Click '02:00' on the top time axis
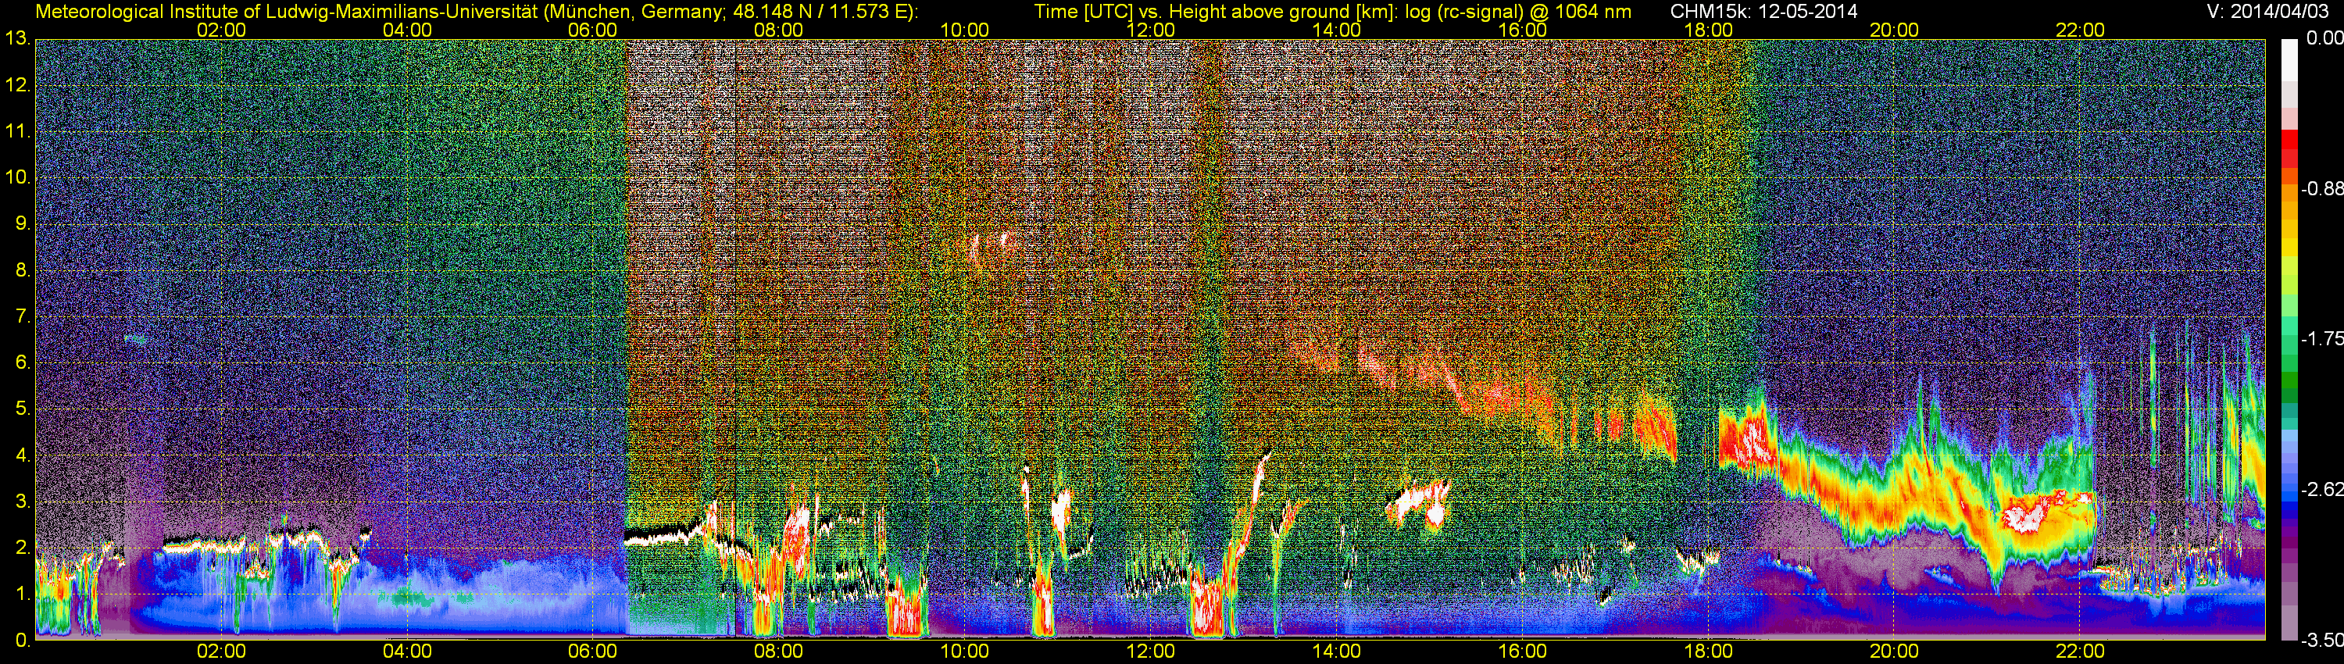2344x664 pixels. pyautogui.click(x=221, y=30)
